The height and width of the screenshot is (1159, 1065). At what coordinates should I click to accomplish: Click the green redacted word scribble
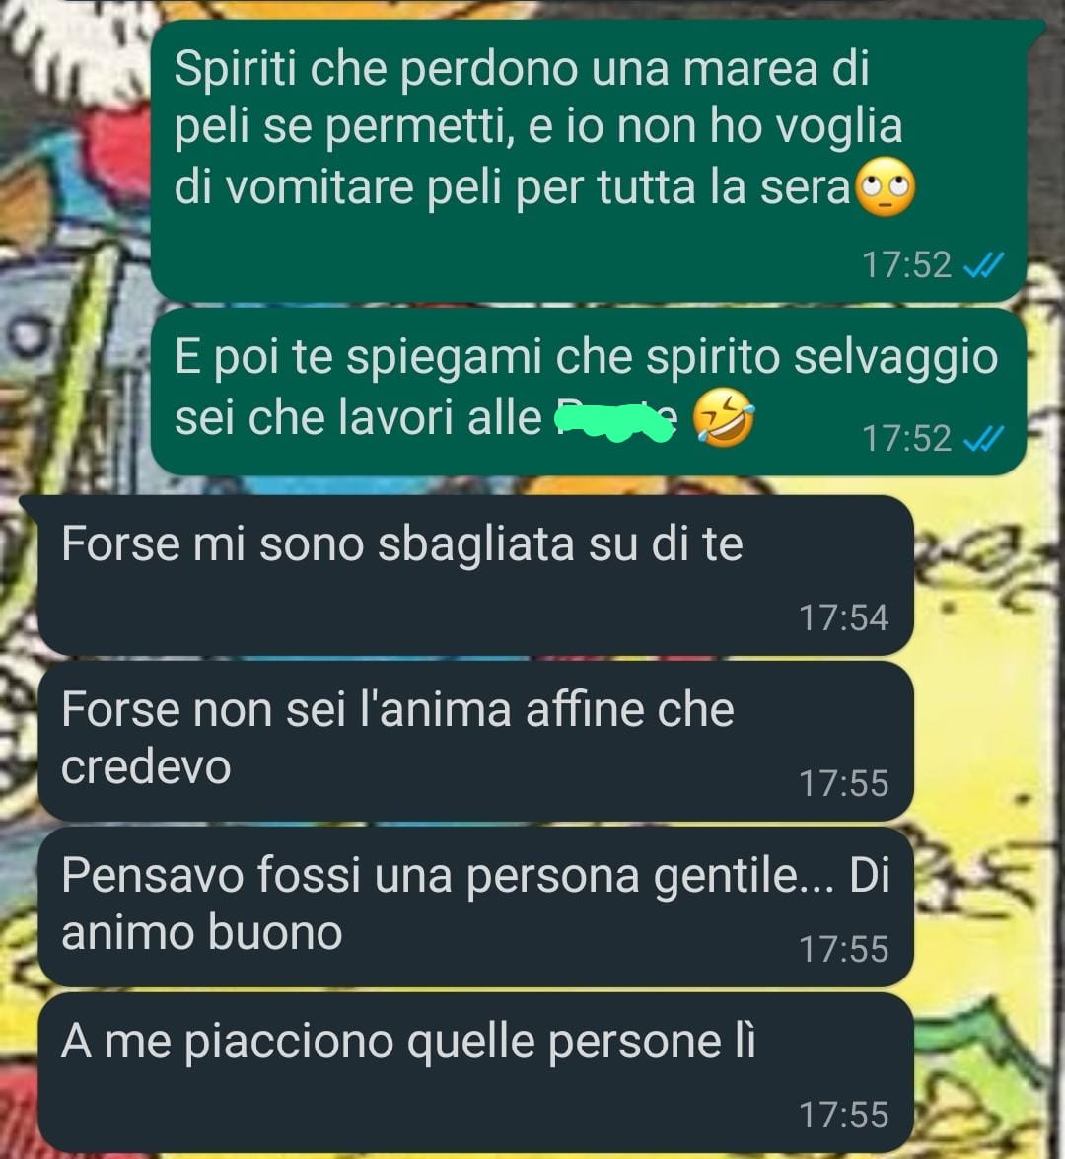(x=615, y=421)
